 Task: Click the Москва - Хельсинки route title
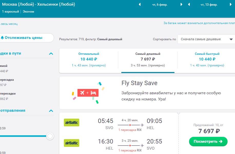(x=38, y=4)
